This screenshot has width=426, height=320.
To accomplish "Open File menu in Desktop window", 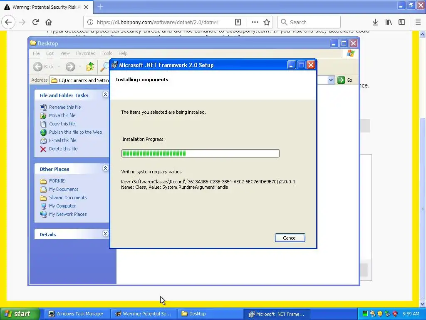I will coord(36,53).
